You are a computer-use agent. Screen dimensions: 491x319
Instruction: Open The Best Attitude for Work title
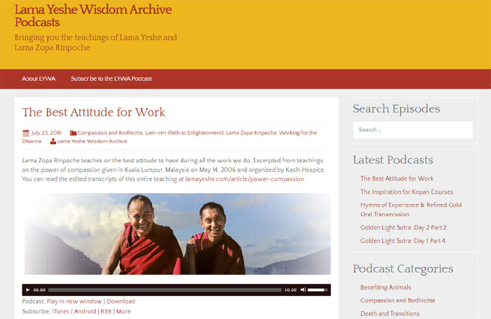(93, 112)
